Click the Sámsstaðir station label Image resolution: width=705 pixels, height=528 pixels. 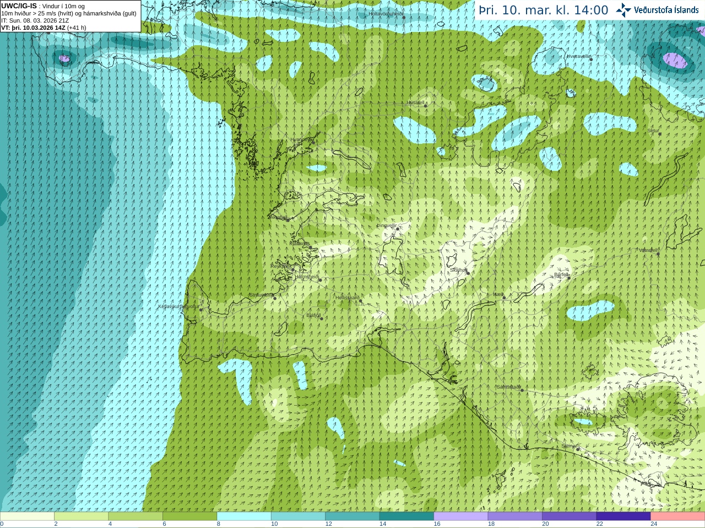pos(508,387)
